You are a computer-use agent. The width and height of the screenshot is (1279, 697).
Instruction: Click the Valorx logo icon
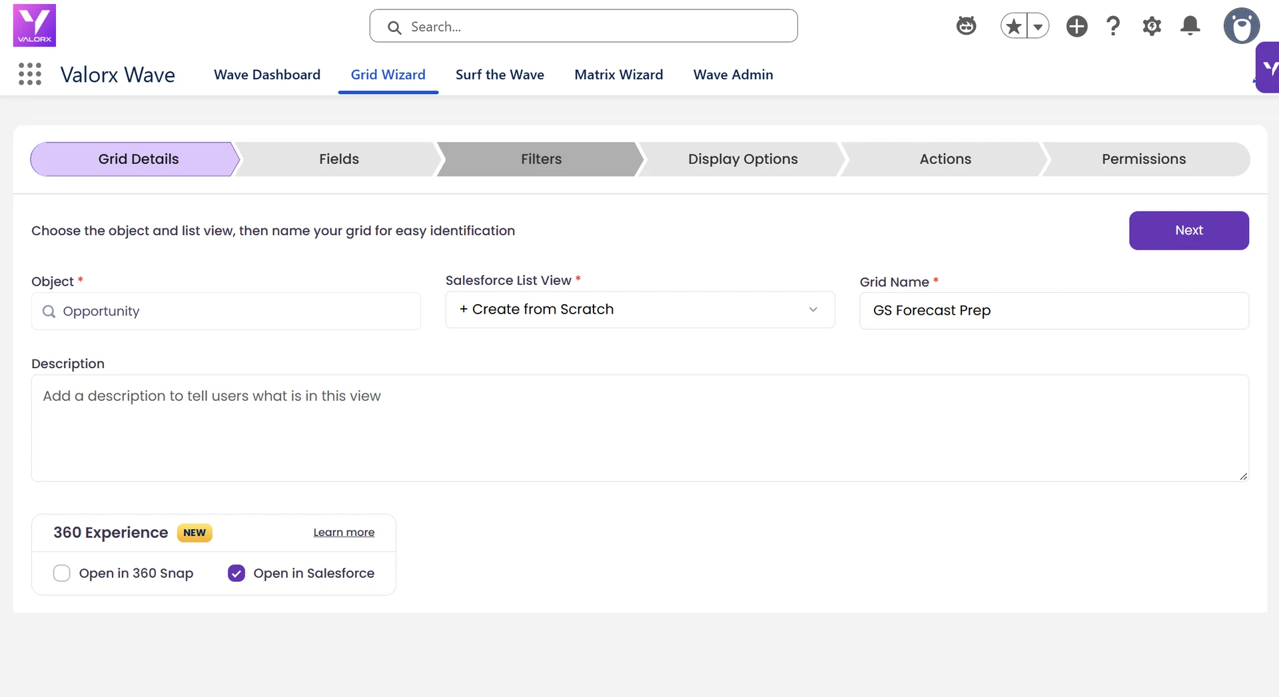click(35, 25)
